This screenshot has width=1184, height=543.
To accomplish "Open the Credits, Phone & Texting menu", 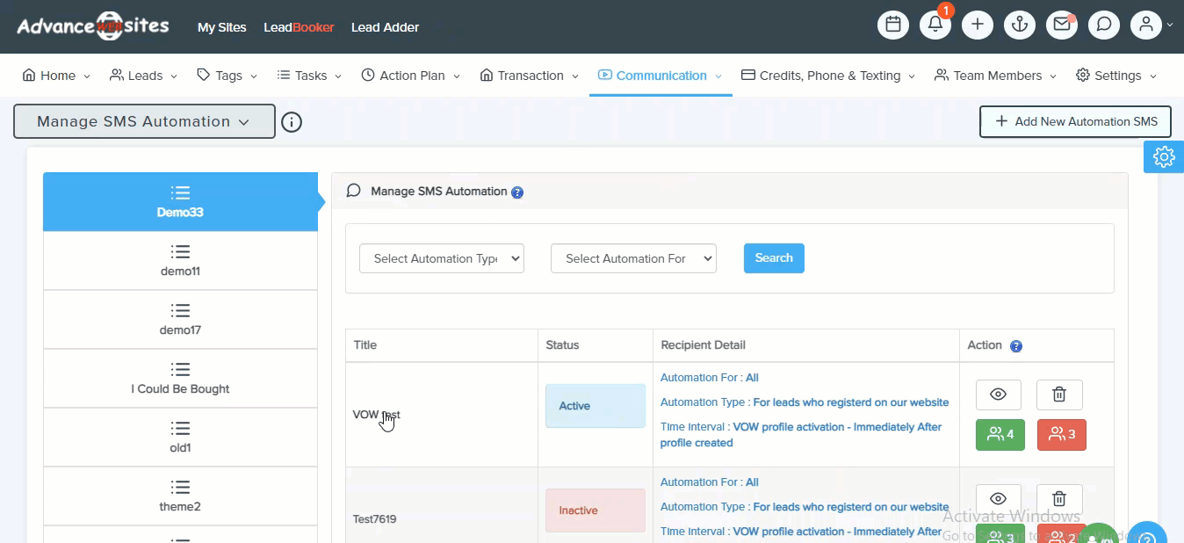I will point(828,76).
